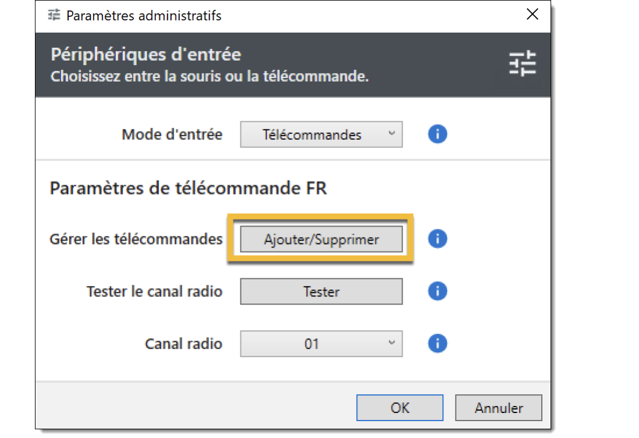Click the Paramètres de télécommande FR heading

pos(188,189)
